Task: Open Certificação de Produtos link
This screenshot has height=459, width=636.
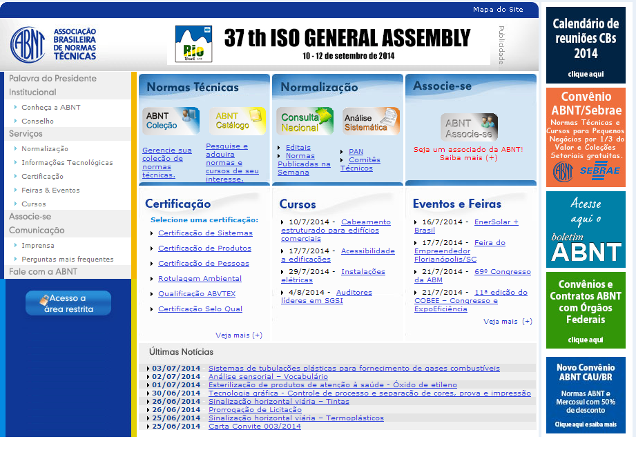Action: click(x=204, y=248)
